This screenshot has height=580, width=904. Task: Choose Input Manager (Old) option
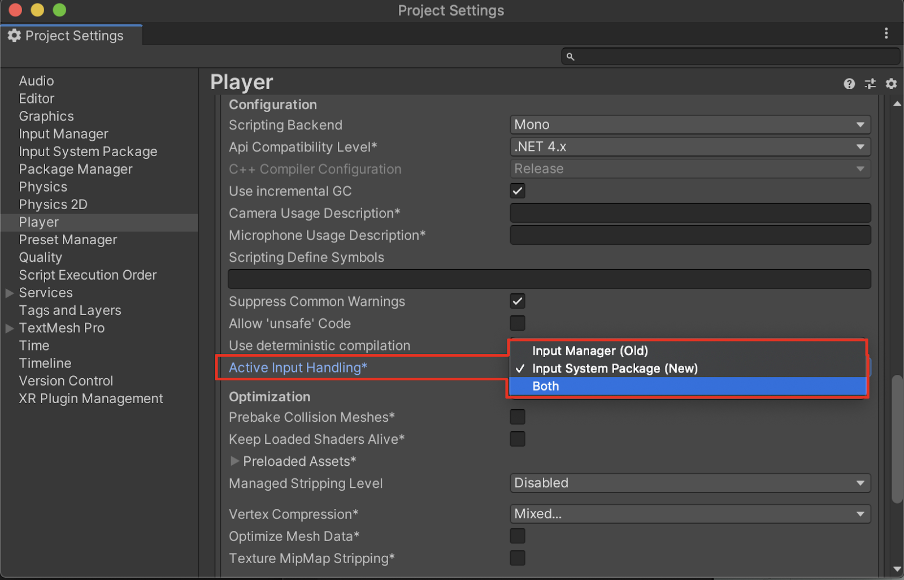point(590,351)
